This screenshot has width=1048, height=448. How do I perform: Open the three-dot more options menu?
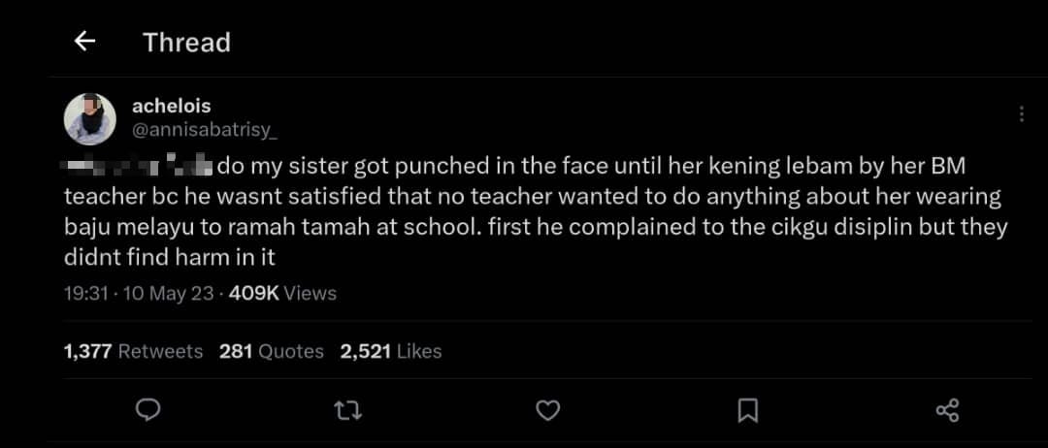[1021, 114]
